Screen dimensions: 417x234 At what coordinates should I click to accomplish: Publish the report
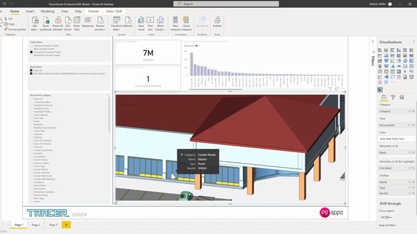coord(217,22)
